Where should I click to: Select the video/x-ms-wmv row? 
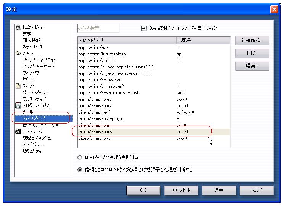154,132
